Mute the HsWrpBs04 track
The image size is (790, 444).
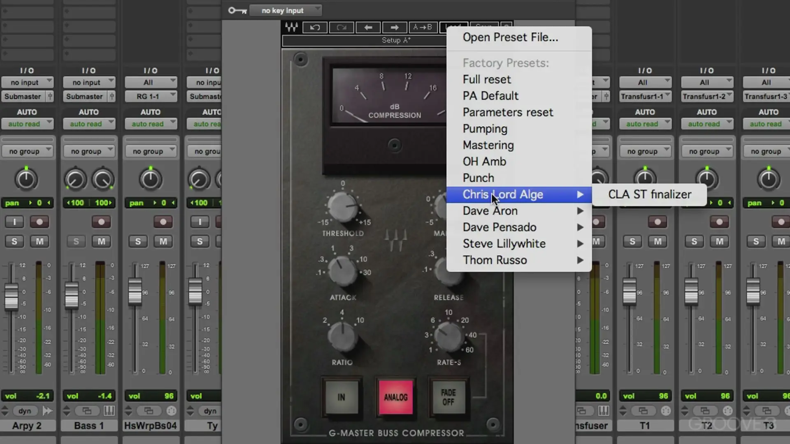point(163,241)
